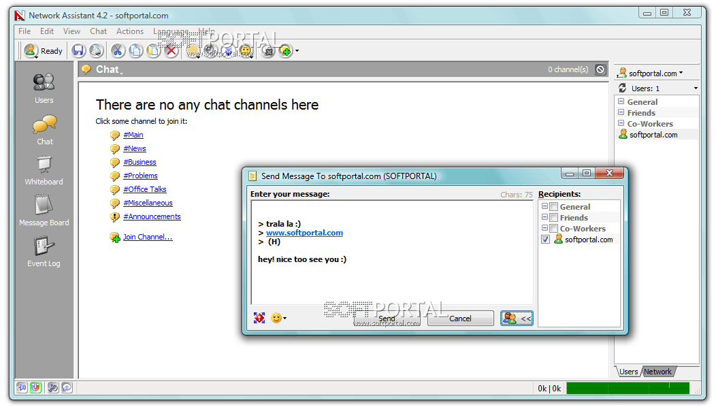Click the red diamond icon in message dialog
This screenshot has width=716, height=407.
[259, 318]
